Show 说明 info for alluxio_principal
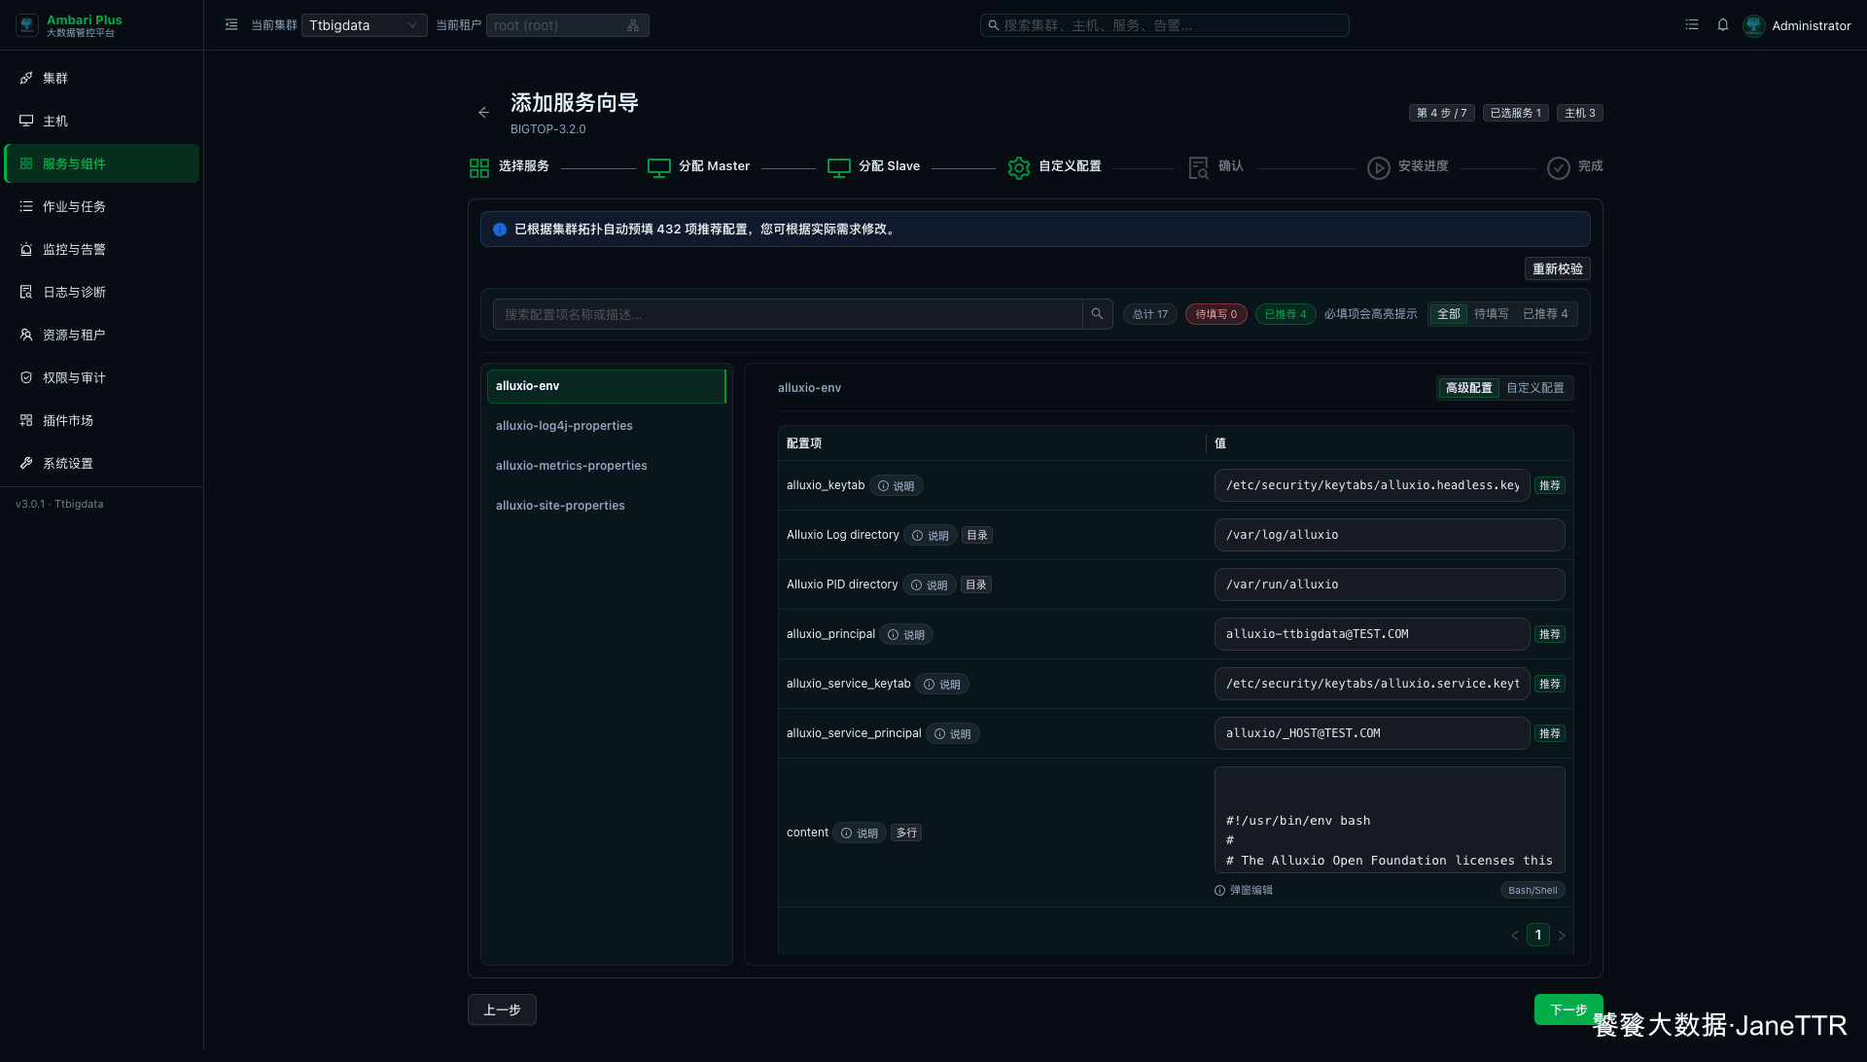 (x=906, y=635)
